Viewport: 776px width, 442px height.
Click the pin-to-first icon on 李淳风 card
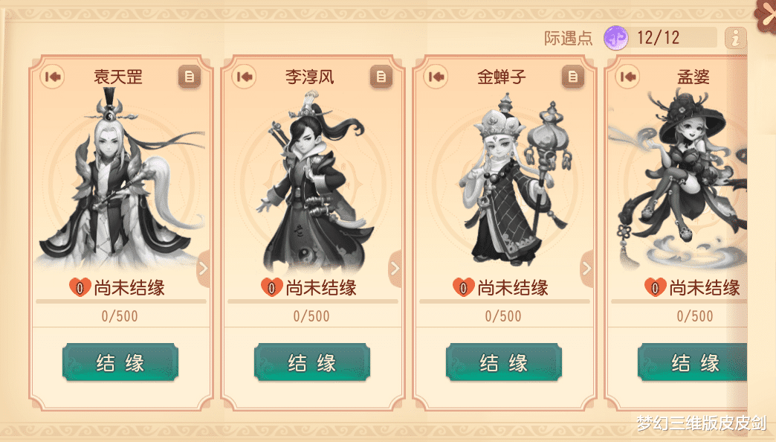[x=244, y=77]
